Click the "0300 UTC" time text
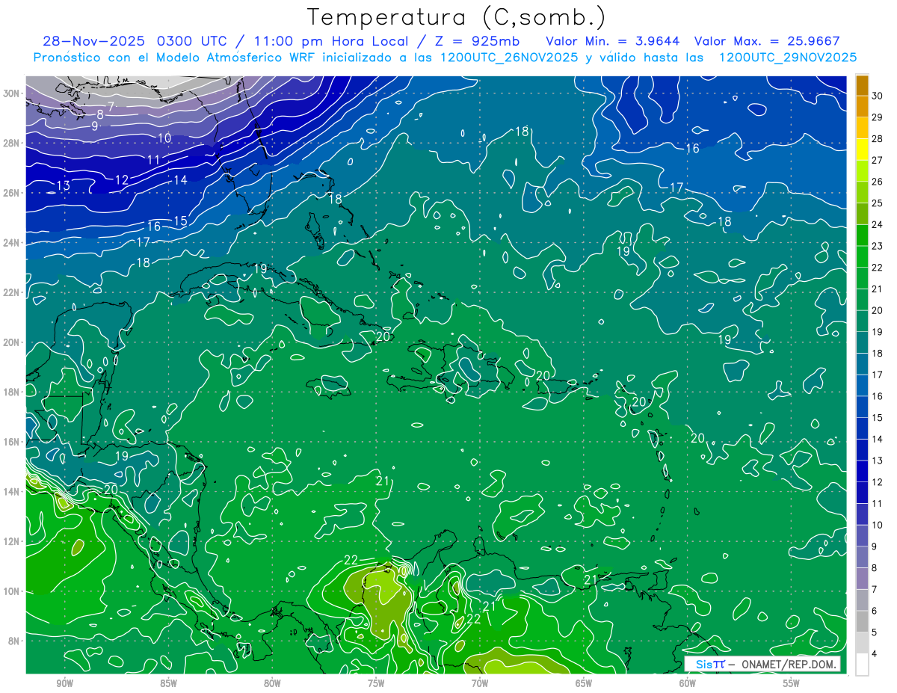Image resolution: width=897 pixels, height=693 pixels. (x=191, y=41)
